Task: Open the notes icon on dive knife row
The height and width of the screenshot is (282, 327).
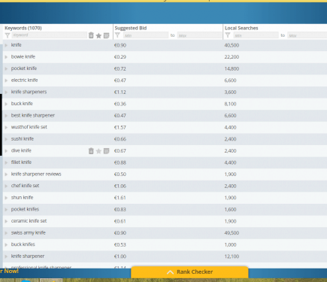Action: [107, 151]
